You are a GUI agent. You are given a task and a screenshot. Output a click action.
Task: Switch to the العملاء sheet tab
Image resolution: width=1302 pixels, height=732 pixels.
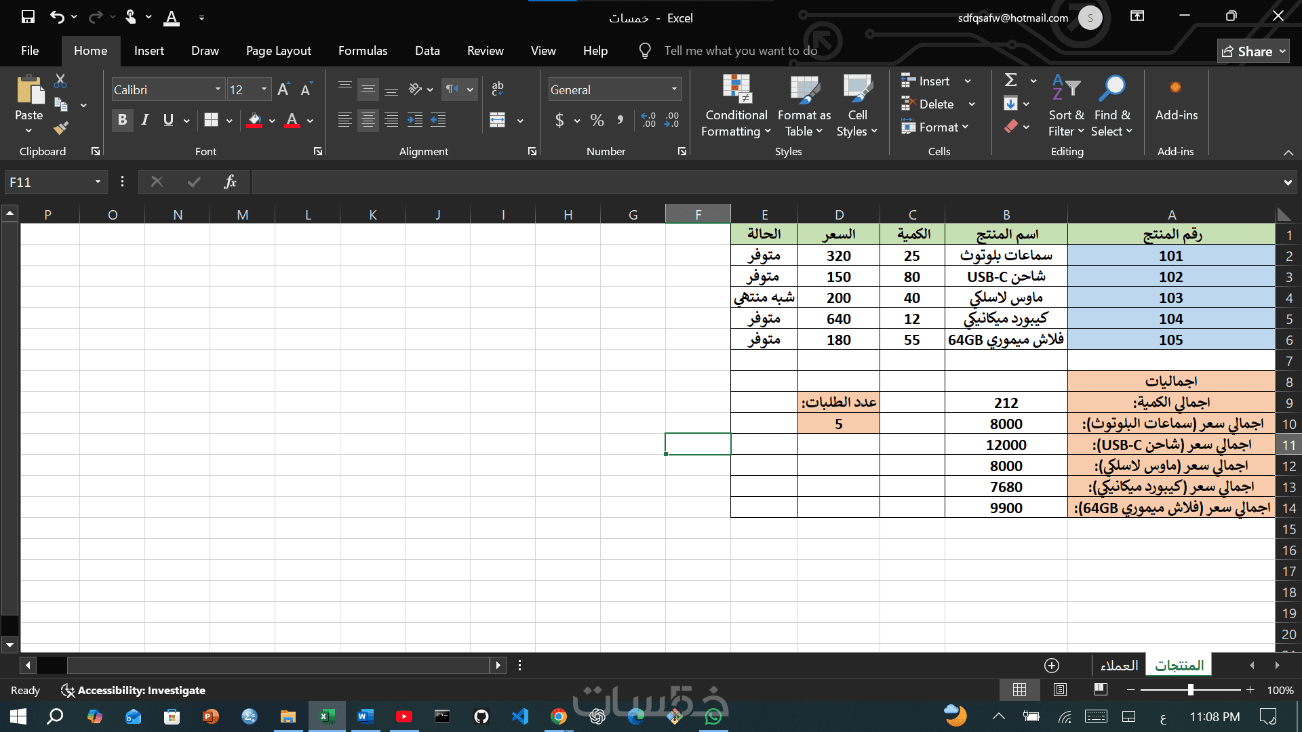1119,666
